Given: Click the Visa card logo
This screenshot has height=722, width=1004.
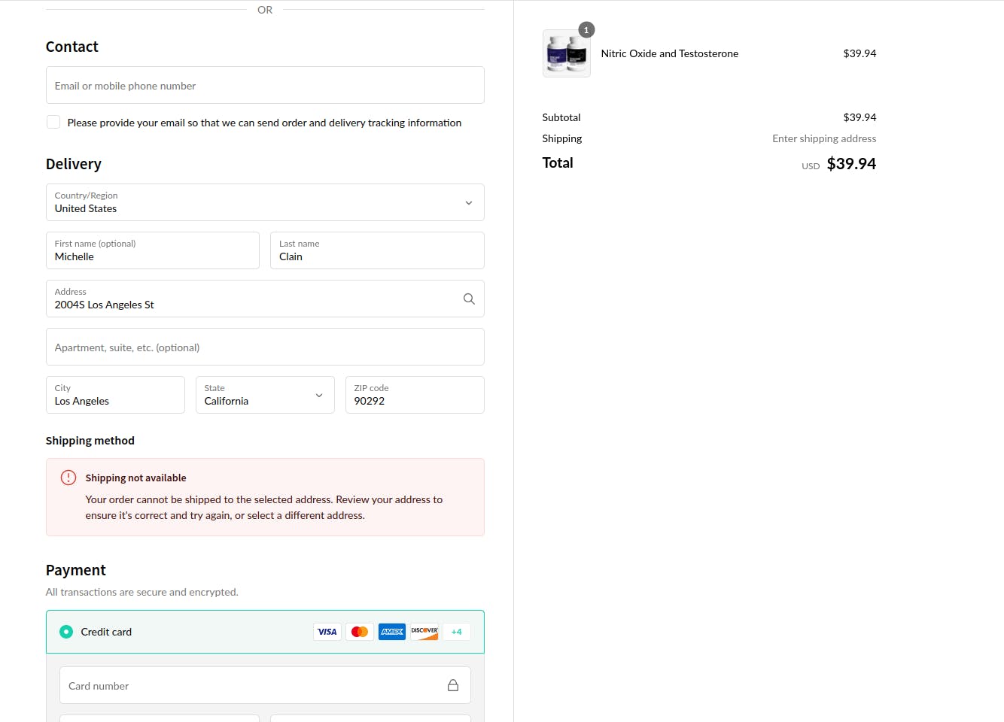Looking at the screenshot, I should (x=327, y=632).
